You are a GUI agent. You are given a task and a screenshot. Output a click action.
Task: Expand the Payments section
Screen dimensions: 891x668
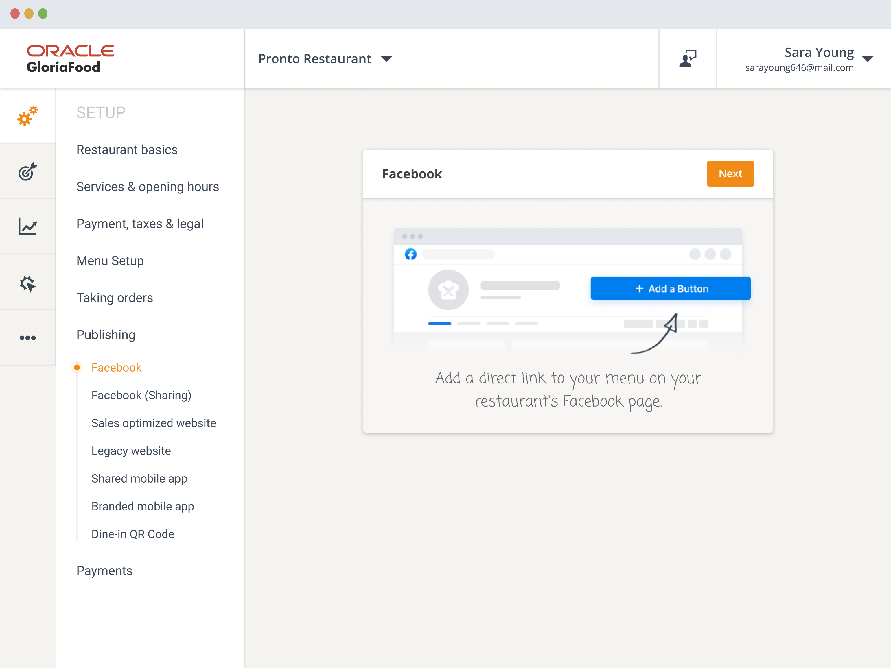[x=104, y=571]
